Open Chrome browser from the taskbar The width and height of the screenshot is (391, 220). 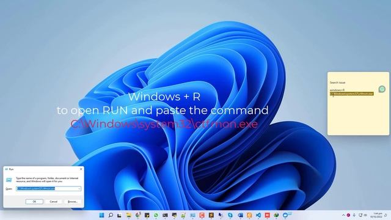pyautogui.click(x=138, y=215)
